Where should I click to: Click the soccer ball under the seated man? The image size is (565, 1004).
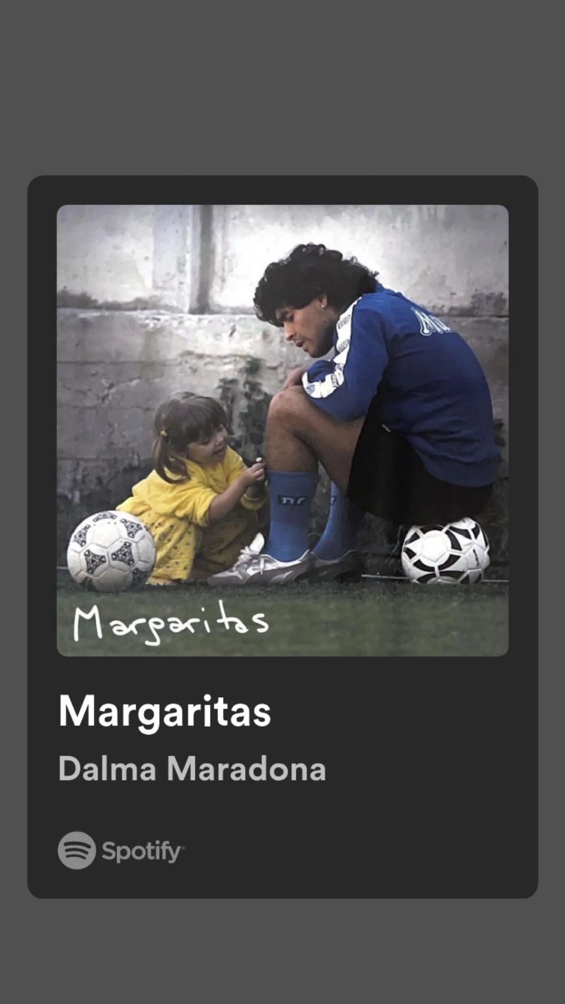pos(445,550)
